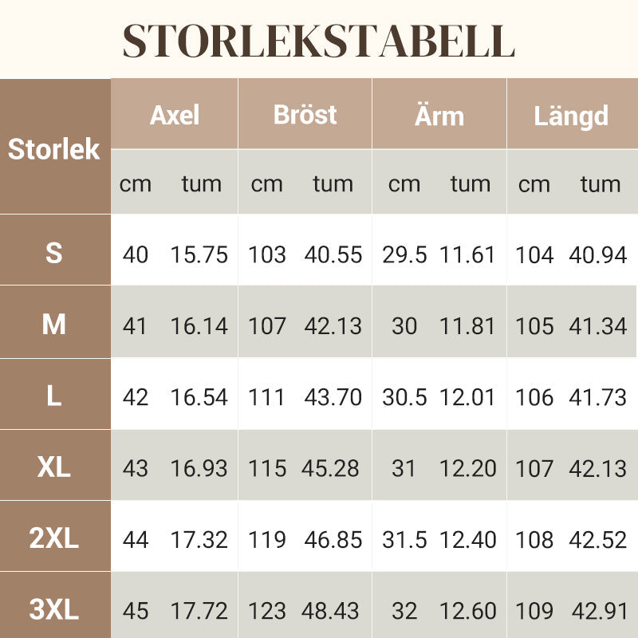Click the 15.75 tum shoulder value
This screenshot has height=638, width=638.
(x=199, y=255)
